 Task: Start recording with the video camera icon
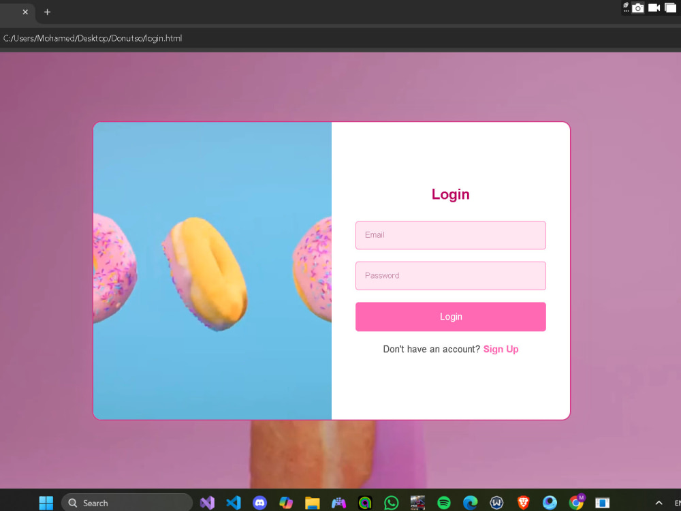pyautogui.click(x=654, y=7)
